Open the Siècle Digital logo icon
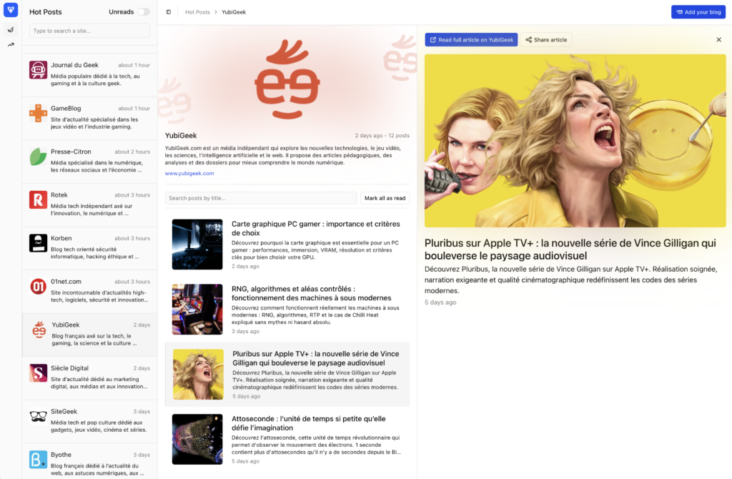The image size is (732, 479). click(x=38, y=372)
